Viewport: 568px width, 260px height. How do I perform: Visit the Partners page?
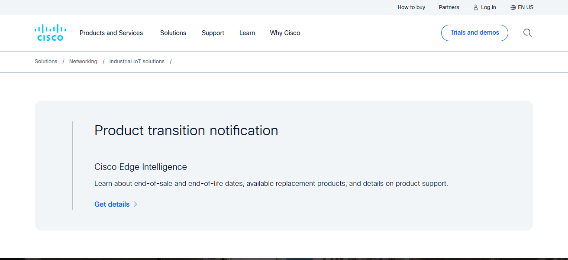(449, 7)
